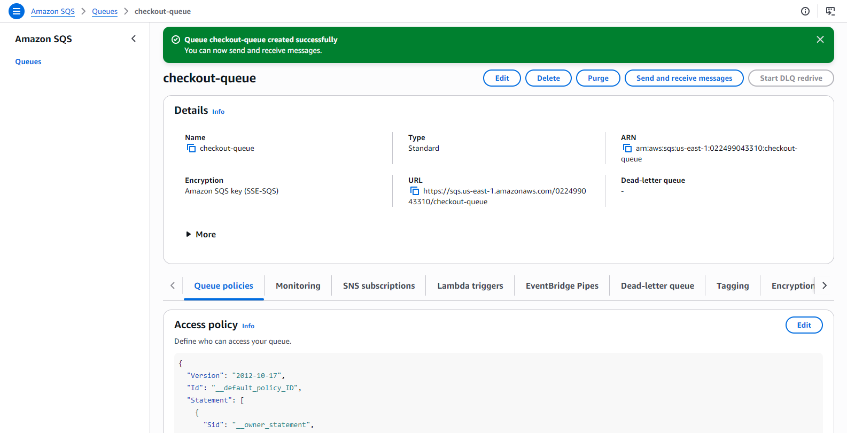
Task: Open the Tagging tab
Action: [x=733, y=286]
